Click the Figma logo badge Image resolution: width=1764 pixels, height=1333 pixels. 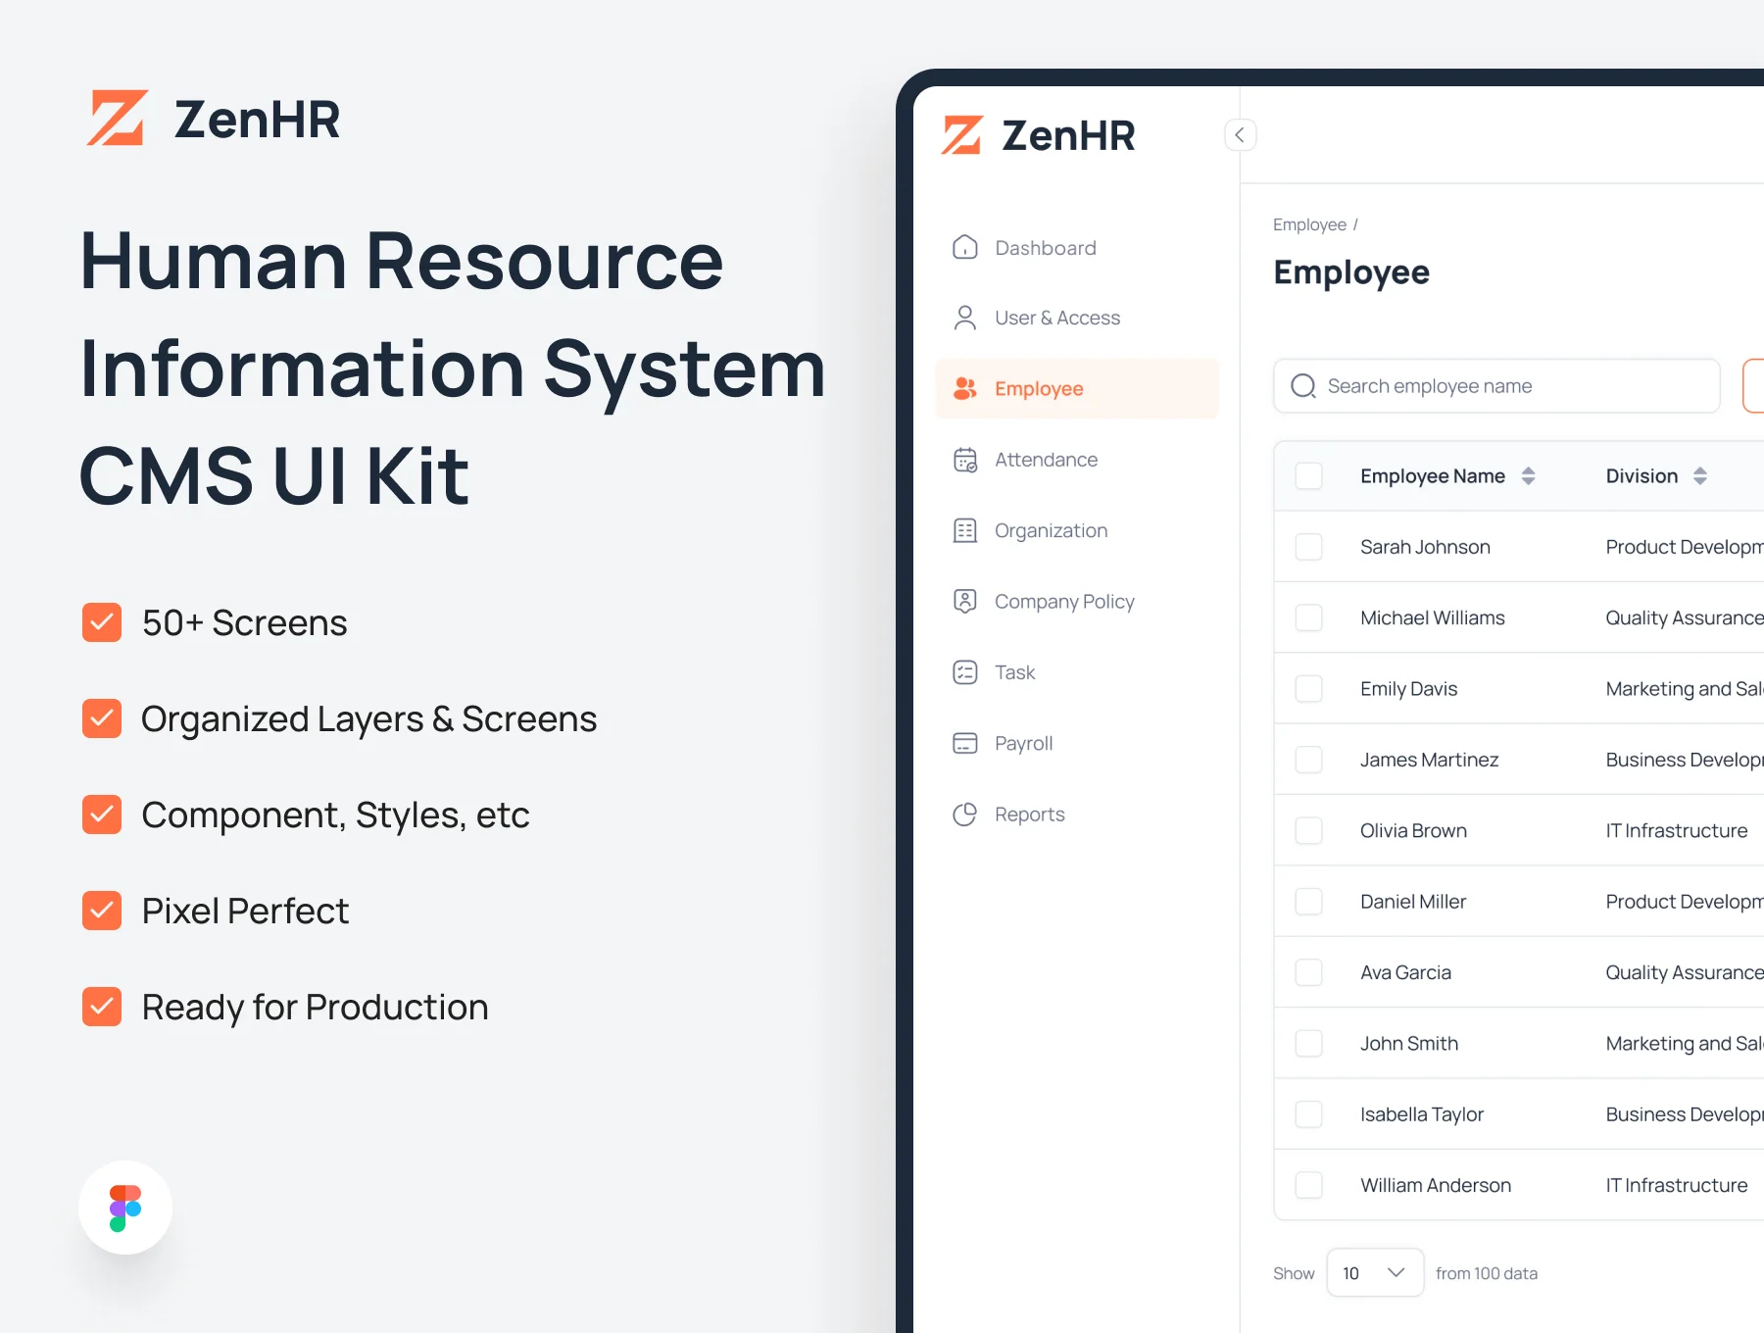(125, 1208)
